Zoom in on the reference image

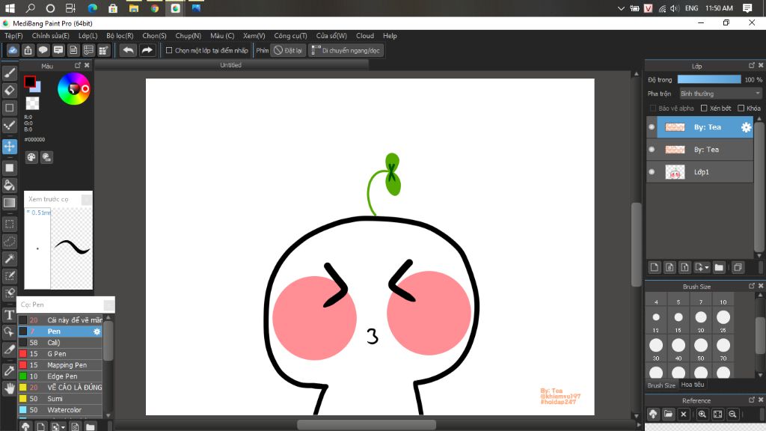tap(702, 414)
